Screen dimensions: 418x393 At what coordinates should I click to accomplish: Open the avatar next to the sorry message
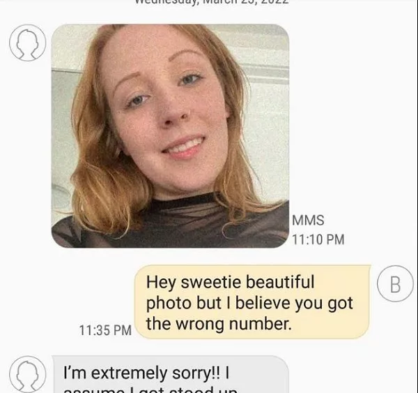click(28, 374)
